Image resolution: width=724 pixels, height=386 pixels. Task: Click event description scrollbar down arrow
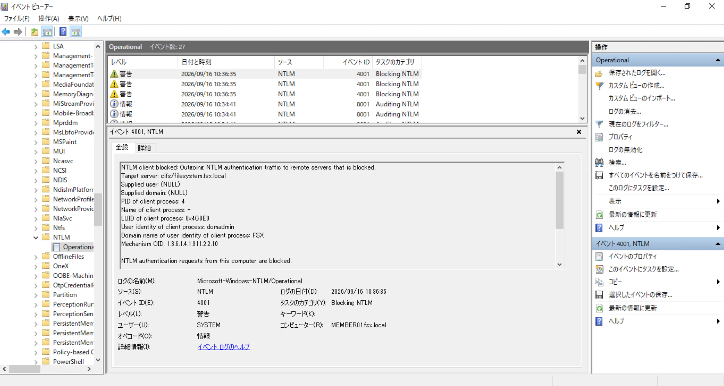560,264
